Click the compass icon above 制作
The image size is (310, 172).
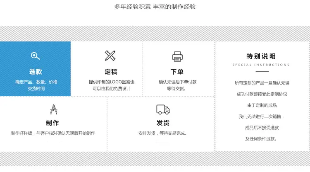(54, 109)
